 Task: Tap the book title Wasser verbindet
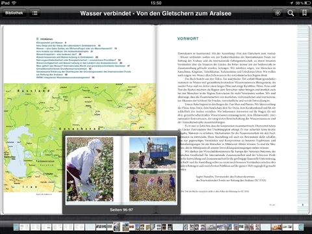click(x=155, y=13)
